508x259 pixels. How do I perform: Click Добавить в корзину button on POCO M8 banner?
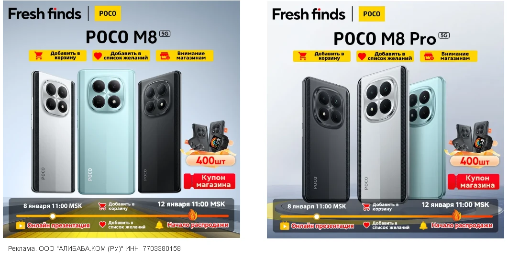pos(58,56)
